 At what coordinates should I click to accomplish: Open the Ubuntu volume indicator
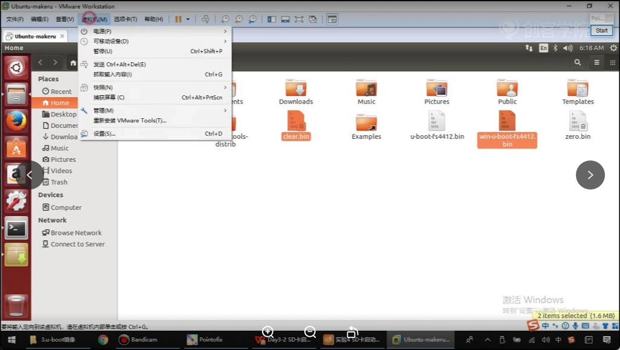(x=568, y=48)
